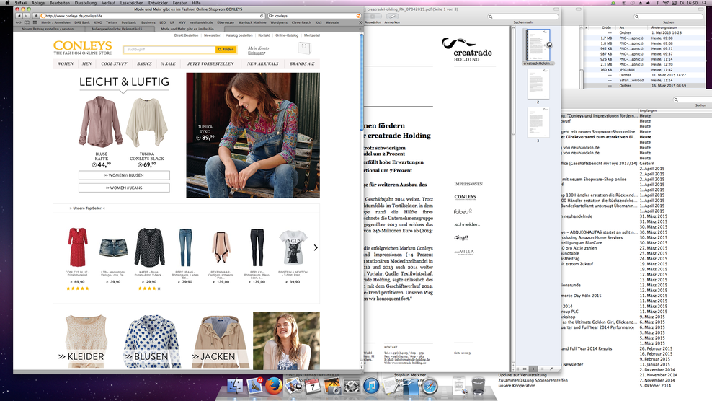Open the Trash in the Dock
This screenshot has height=401, width=712.
coord(478,387)
